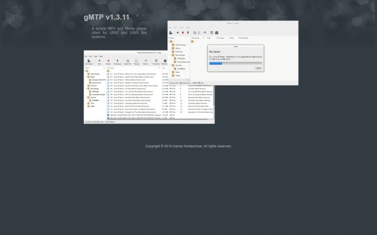
Task: Click Preferences icon in file-list window toolbar
Action: [165, 61]
